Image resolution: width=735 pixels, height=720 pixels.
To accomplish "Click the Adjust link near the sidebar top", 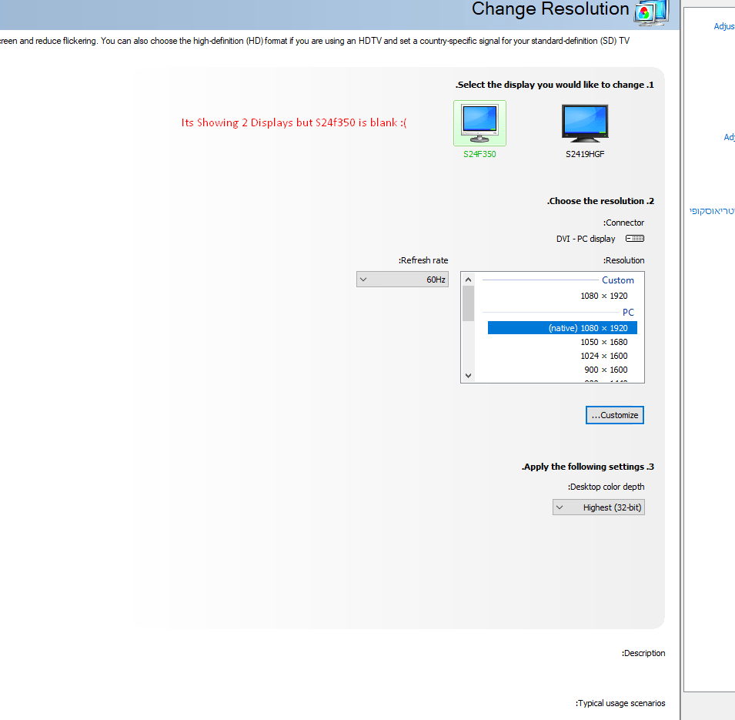I will coord(723,25).
